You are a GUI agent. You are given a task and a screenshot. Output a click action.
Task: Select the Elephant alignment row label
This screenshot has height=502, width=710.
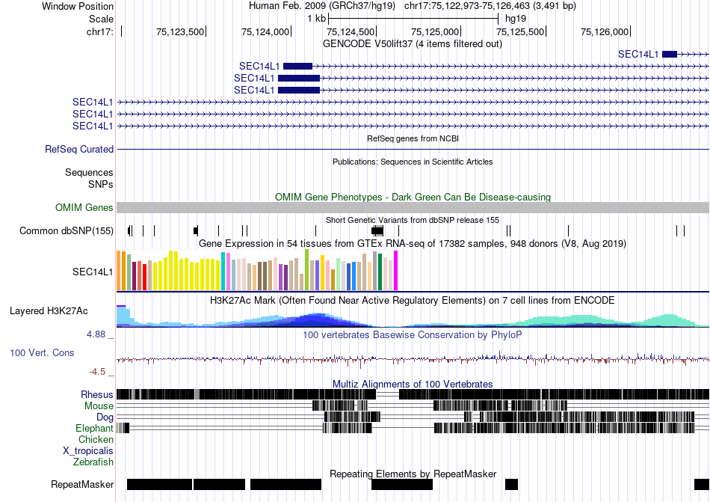click(94, 428)
